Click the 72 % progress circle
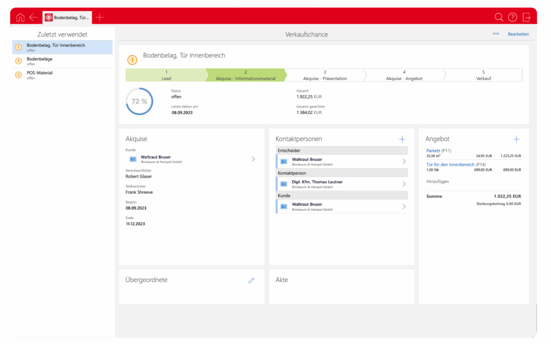This screenshot has height=344, width=551. tap(139, 101)
